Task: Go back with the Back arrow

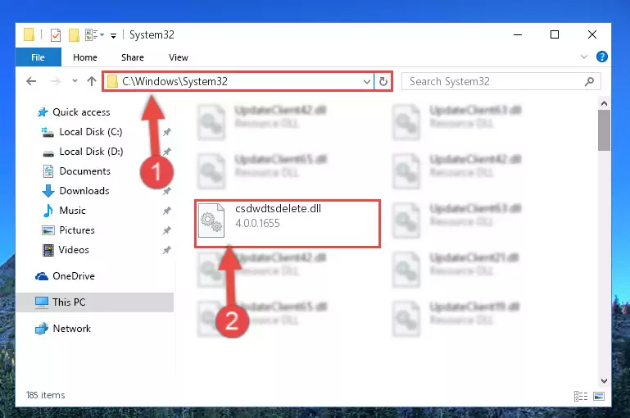Action: [31, 82]
